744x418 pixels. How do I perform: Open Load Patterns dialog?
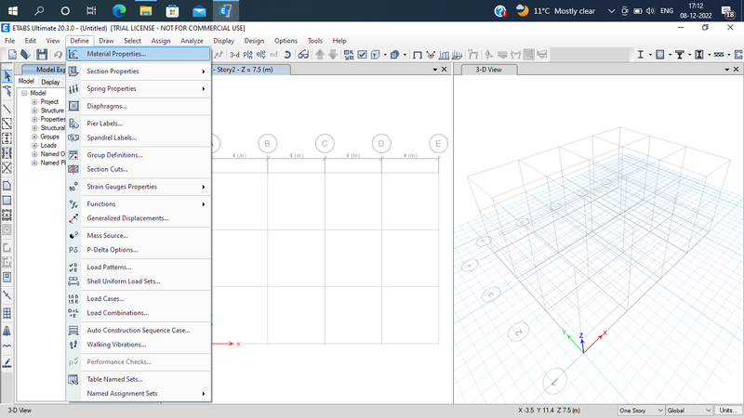click(138, 268)
